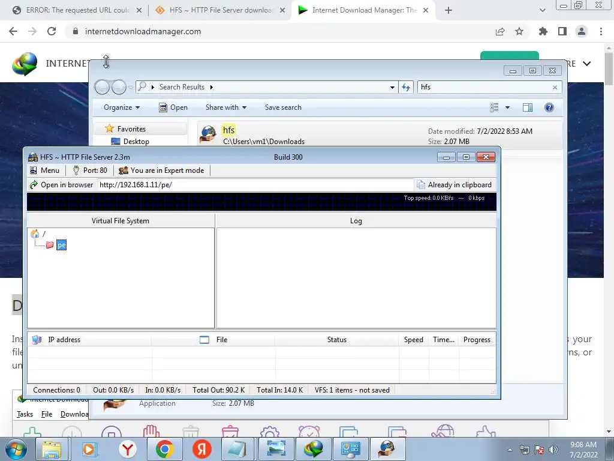Screen dimensions: 614x461
Task: Click the Chrome address bar URL
Action: pyautogui.click(x=143, y=31)
